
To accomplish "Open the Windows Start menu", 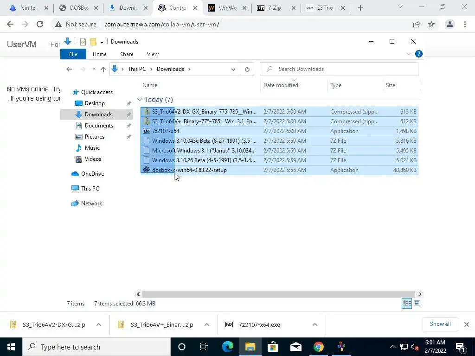I will point(11,347).
